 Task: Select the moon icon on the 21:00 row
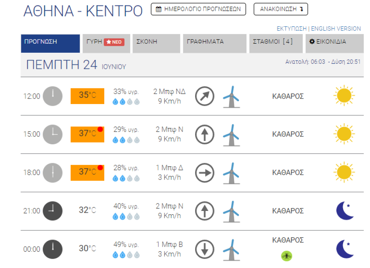[x=344, y=211]
